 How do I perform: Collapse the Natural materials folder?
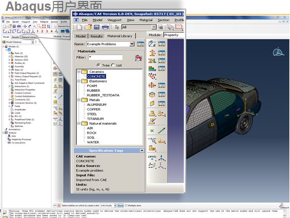[79, 123]
